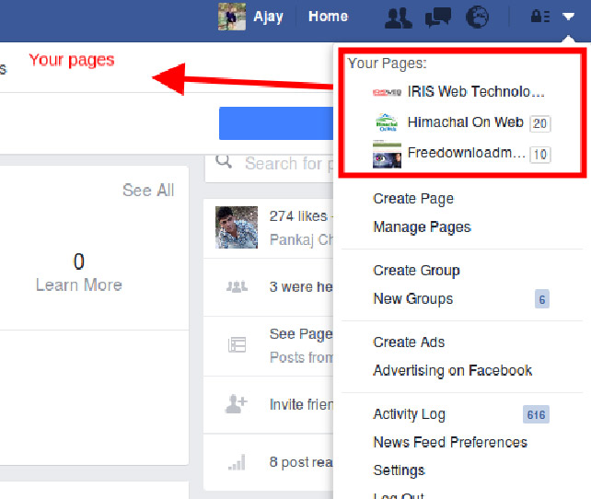The height and width of the screenshot is (499, 591).
Task: Click the 0 count value
Action: point(79,261)
